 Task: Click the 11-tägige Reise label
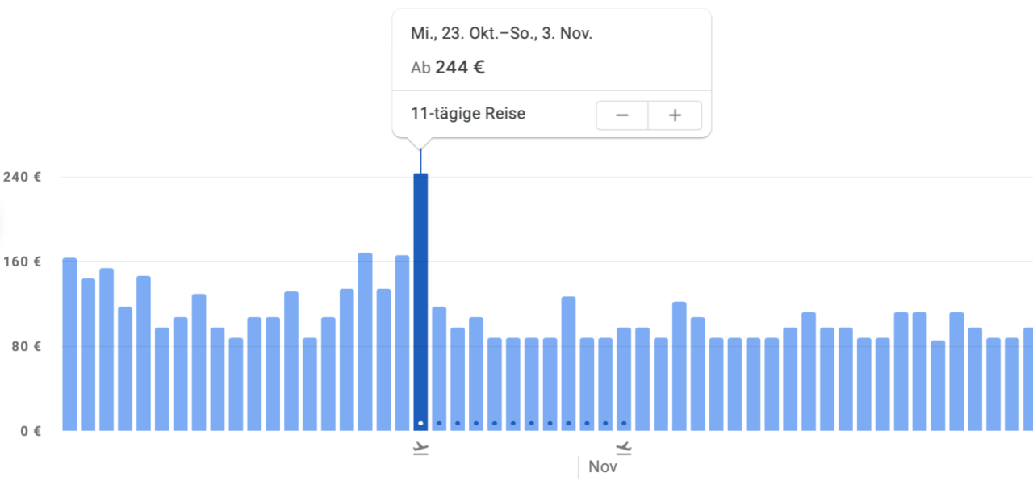tap(467, 113)
